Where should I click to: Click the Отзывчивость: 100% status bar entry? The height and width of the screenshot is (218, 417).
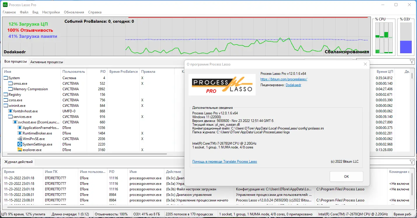[x=111, y=214]
